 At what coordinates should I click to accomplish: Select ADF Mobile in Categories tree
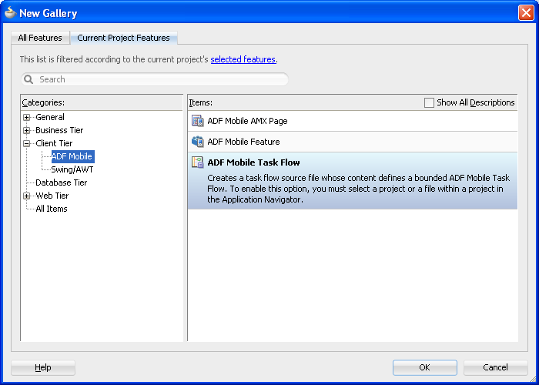click(72, 156)
